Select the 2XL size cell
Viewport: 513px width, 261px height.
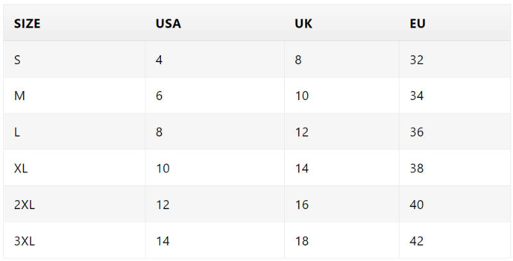(x=24, y=205)
